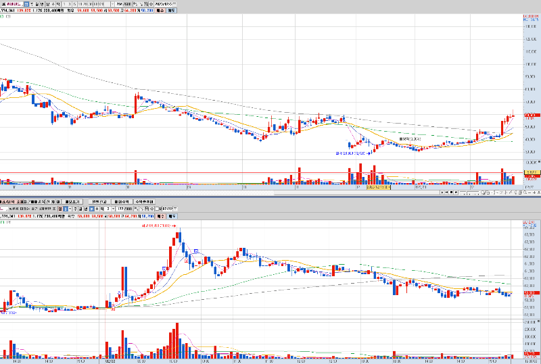
Task: Open the date dropdown in the bottom chart toolbar
Action: pos(175,209)
